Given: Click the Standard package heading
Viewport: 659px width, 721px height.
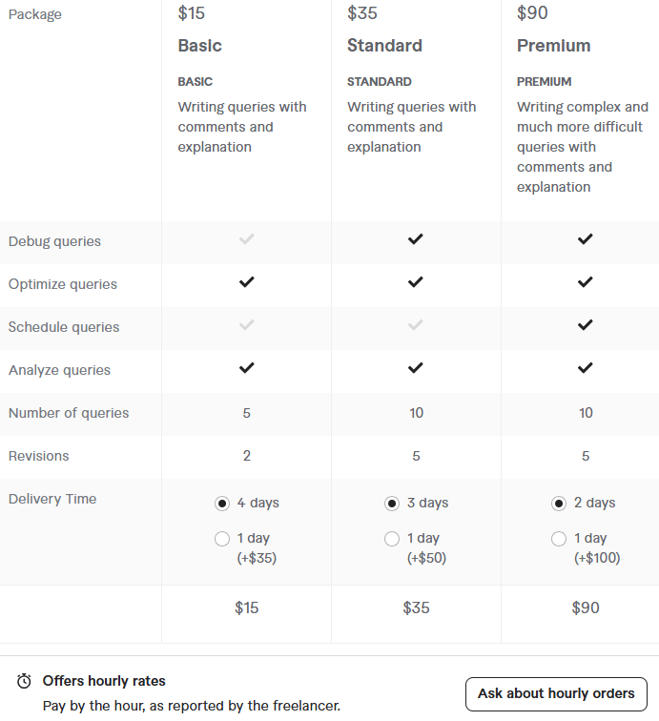Looking at the screenshot, I should click(384, 46).
